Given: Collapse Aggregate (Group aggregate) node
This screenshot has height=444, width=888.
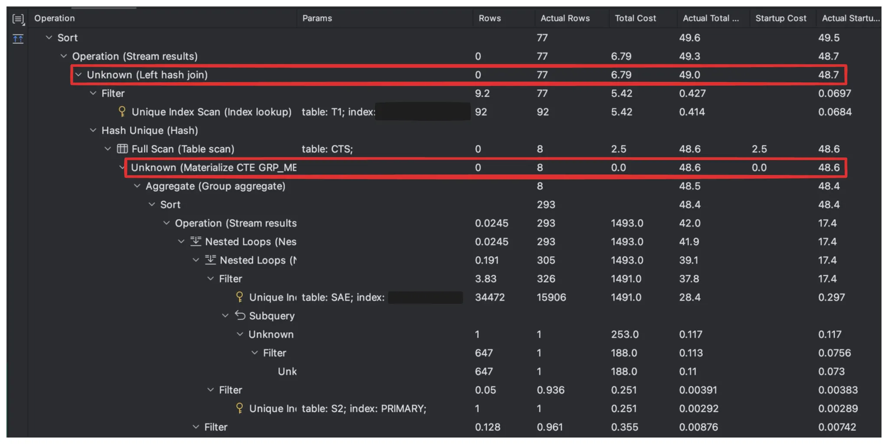Looking at the screenshot, I should pyautogui.click(x=137, y=186).
